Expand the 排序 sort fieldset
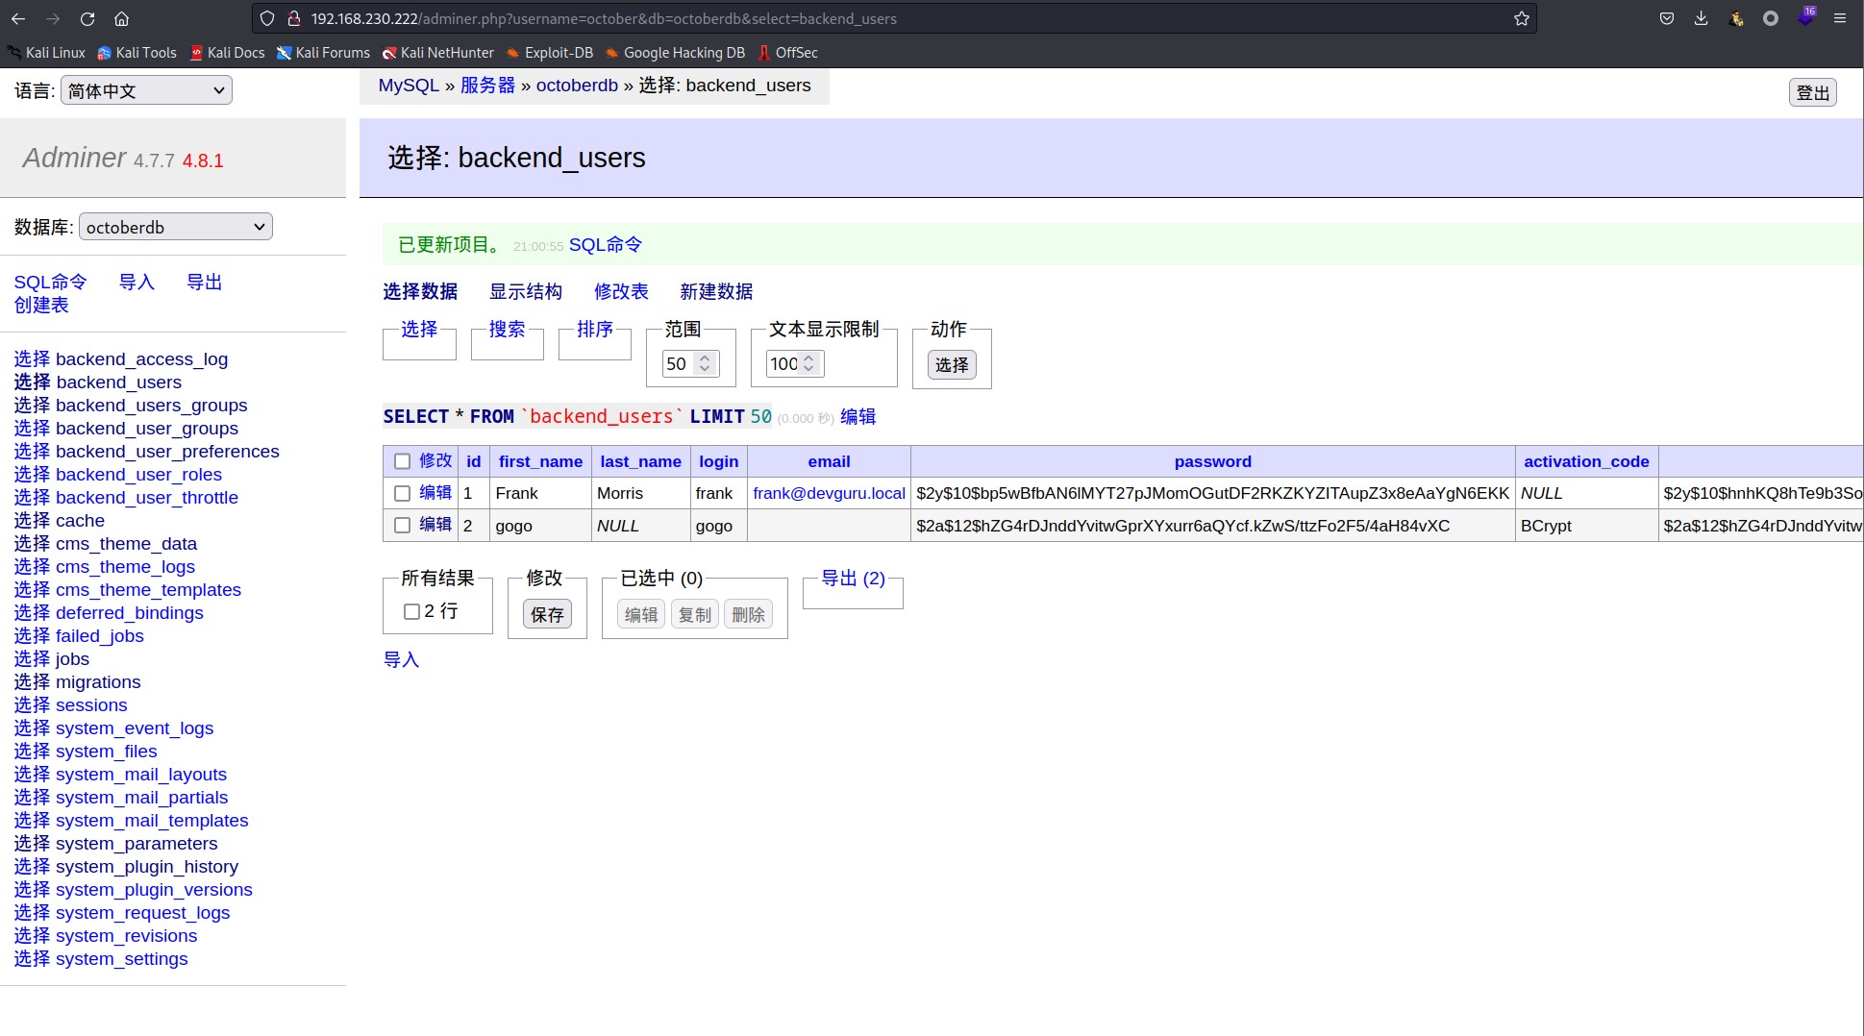The width and height of the screenshot is (1864, 1036). click(x=595, y=329)
